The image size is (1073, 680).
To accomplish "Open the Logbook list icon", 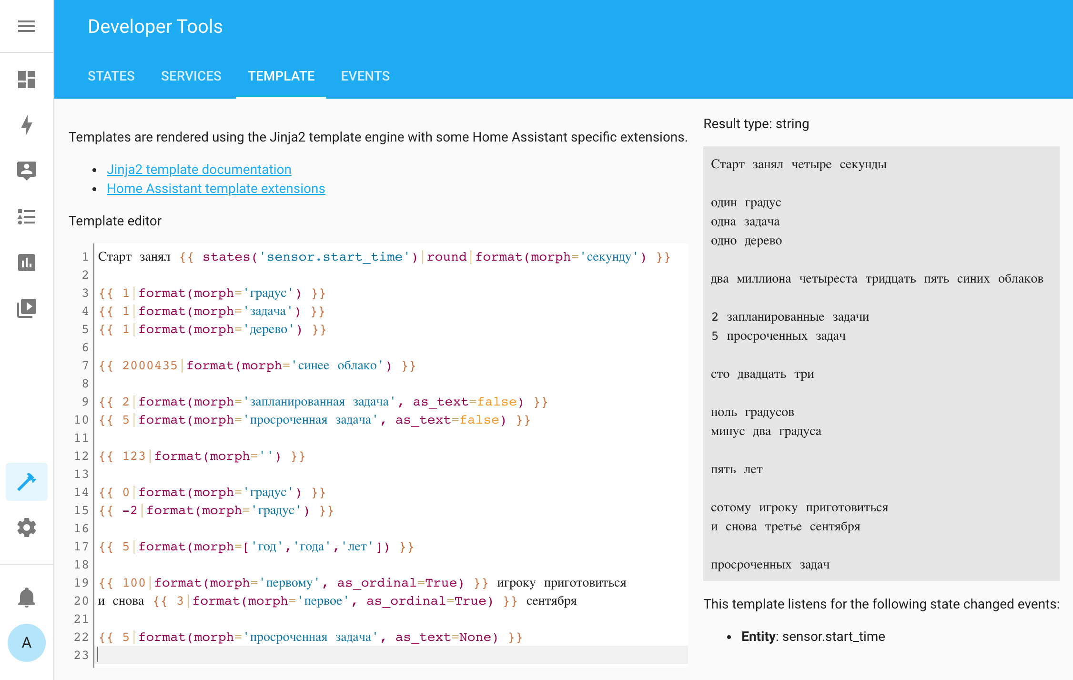I will pyautogui.click(x=27, y=217).
